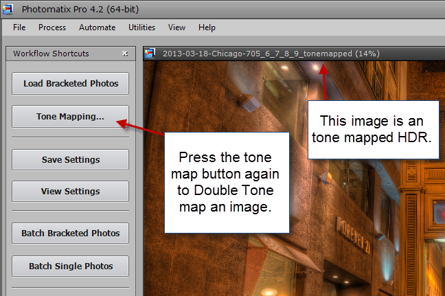Viewport: 445px width, 296px height.
Task: Open the Process menu
Action: [x=52, y=27]
